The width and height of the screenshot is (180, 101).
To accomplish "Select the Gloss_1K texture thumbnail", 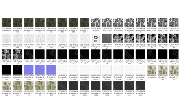I will click(x=29, y=54).
